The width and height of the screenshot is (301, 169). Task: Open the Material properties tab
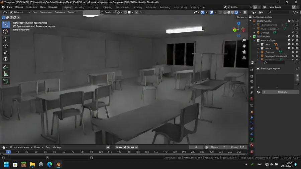click(252, 145)
